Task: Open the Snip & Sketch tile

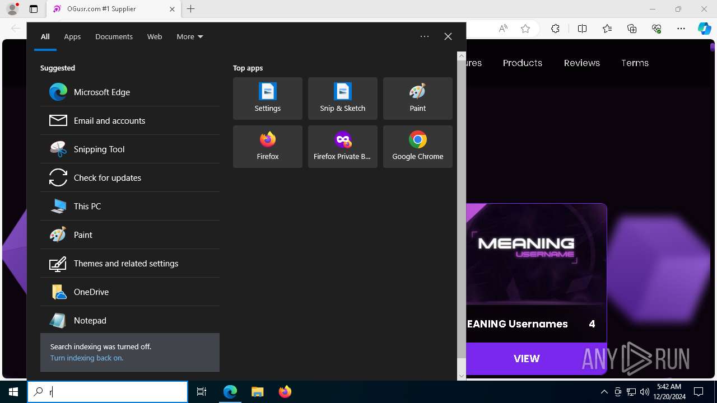Action: [343, 99]
